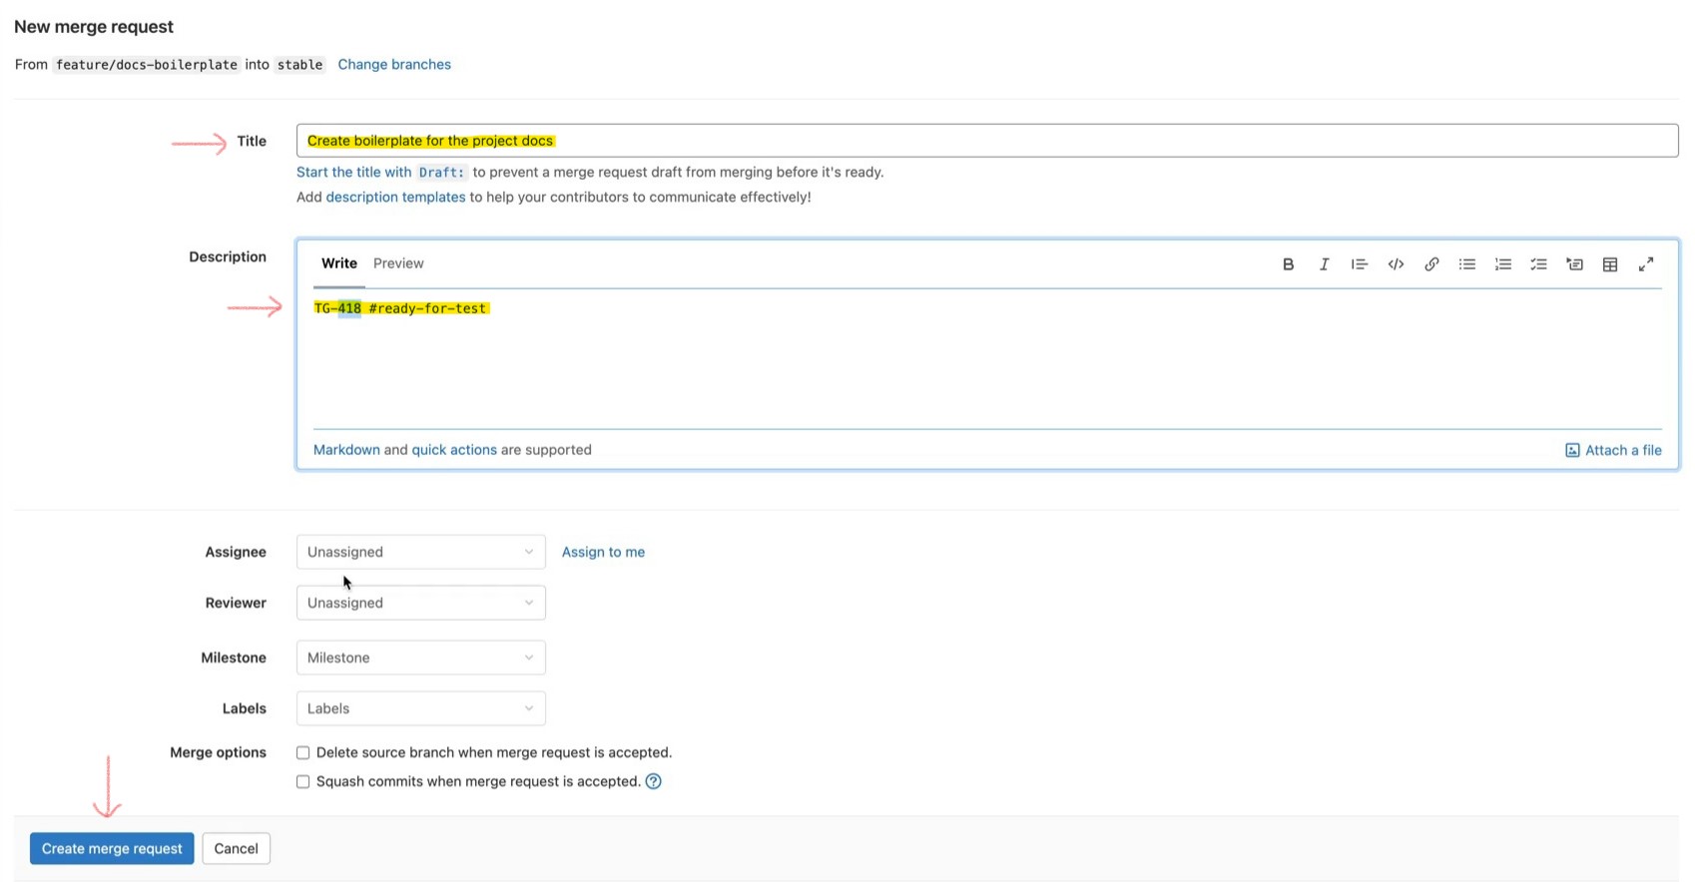This screenshot has height=882, width=1695.
Task: Toggle bold formatting in description toolbar
Action: (x=1288, y=264)
